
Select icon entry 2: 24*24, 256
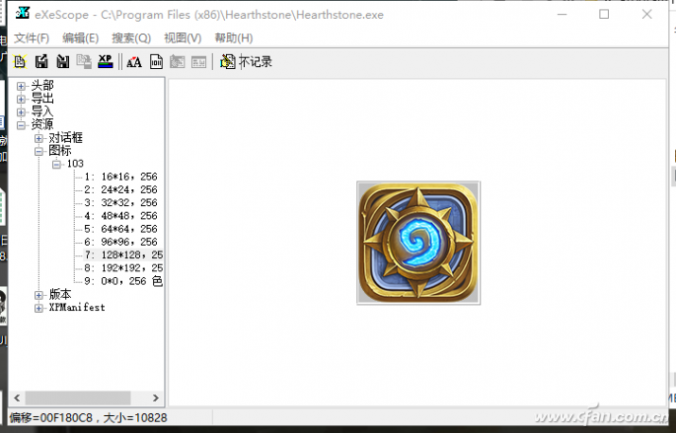click(x=120, y=189)
